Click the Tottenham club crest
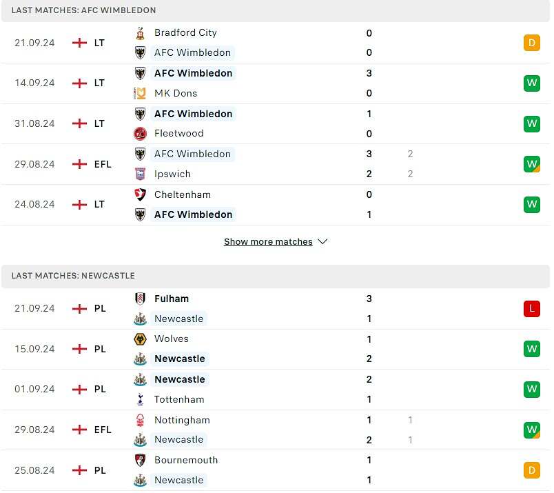The width and height of the screenshot is (554, 493). coord(141,399)
